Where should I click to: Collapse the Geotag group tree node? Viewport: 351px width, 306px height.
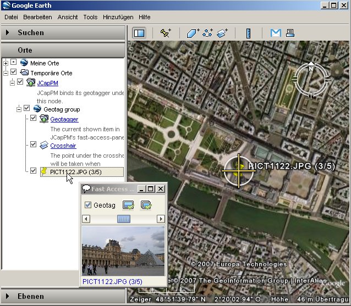[19, 109]
